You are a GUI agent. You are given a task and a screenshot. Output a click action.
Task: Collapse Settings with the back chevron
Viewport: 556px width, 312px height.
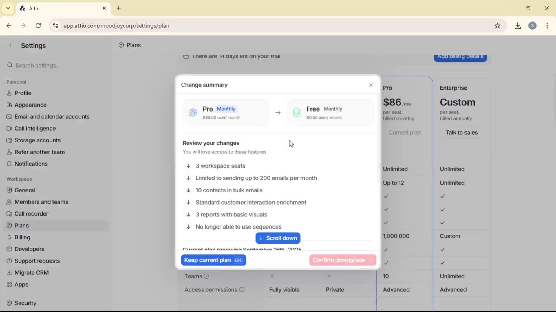pyautogui.click(x=11, y=46)
